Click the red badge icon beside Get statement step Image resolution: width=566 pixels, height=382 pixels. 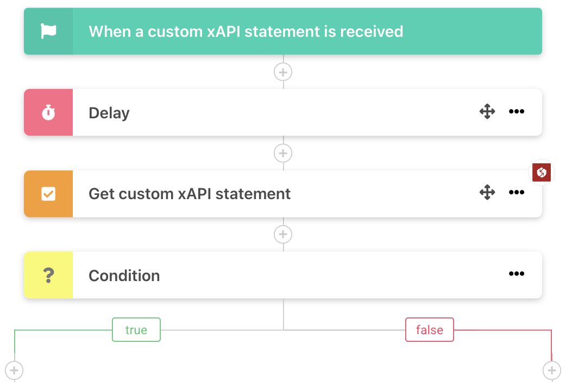click(541, 173)
